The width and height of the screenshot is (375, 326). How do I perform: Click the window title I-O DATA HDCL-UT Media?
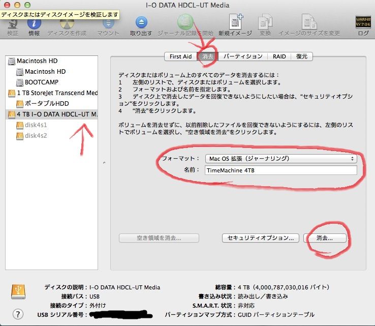(188, 5)
